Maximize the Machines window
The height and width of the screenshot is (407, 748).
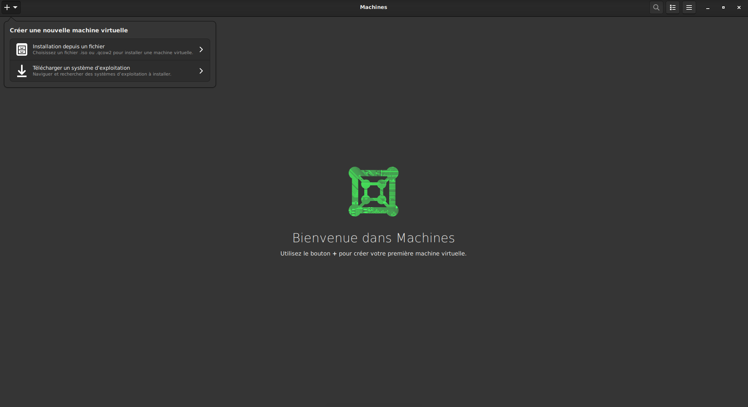pos(723,7)
